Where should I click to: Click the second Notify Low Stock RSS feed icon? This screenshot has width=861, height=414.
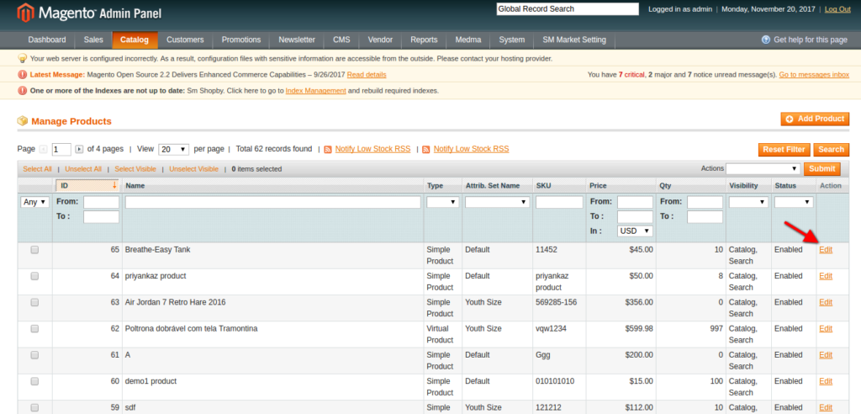(x=426, y=150)
